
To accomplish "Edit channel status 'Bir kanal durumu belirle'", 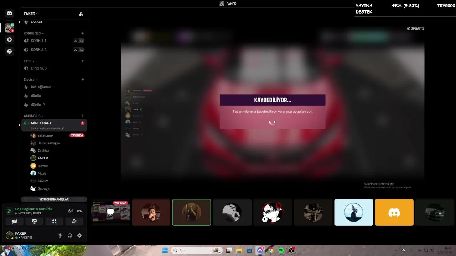I will click(47, 128).
